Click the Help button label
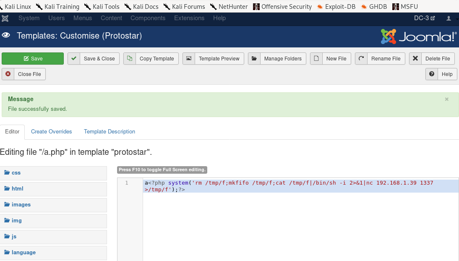The width and height of the screenshot is (459, 261). click(447, 74)
